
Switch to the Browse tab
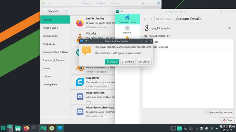pyautogui.click(x=87, y=3)
